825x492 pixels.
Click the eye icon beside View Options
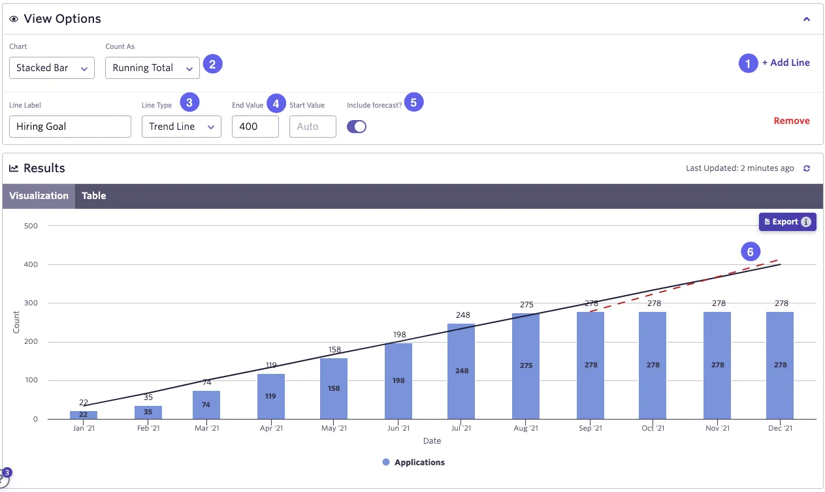click(x=14, y=19)
